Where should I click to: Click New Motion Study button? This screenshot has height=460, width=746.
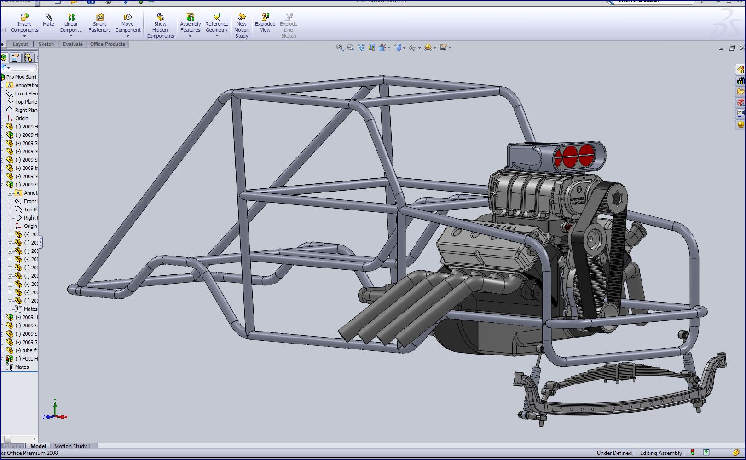click(x=241, y=26)
